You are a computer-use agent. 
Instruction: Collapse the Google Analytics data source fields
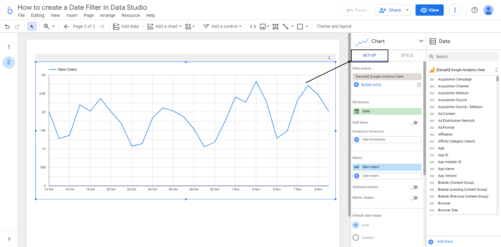point(496,70)
